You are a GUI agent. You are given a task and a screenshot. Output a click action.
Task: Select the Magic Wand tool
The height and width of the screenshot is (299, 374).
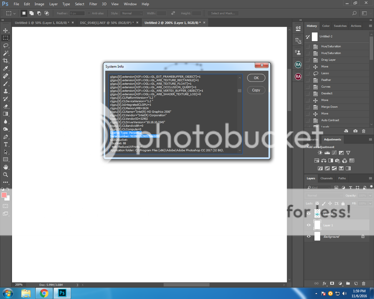(x=5, y=53)
